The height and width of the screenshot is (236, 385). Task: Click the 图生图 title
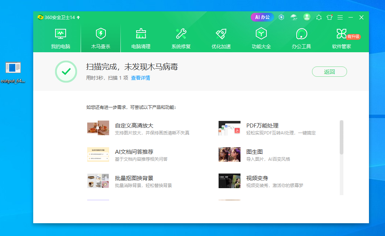coord(255,152)
